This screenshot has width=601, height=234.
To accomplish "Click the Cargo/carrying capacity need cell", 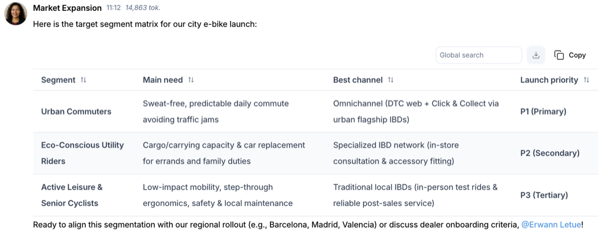I will [224, 153].
